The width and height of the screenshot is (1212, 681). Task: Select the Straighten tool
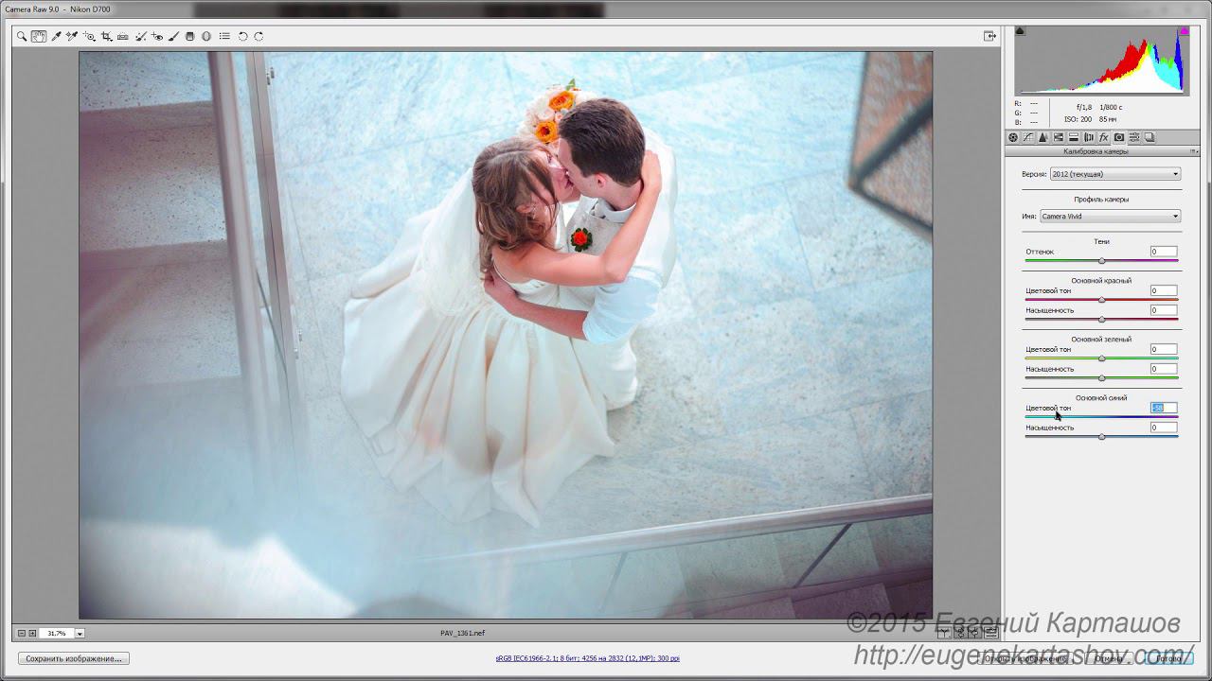click(123, 36)
